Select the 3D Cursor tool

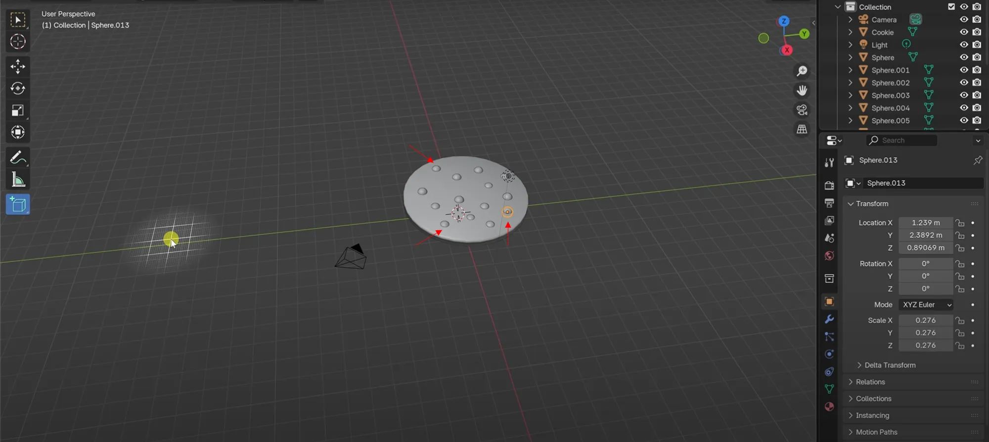point(18,41)
